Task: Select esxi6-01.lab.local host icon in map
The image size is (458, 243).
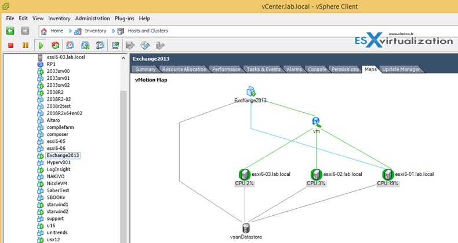Action: click(388, 174)
